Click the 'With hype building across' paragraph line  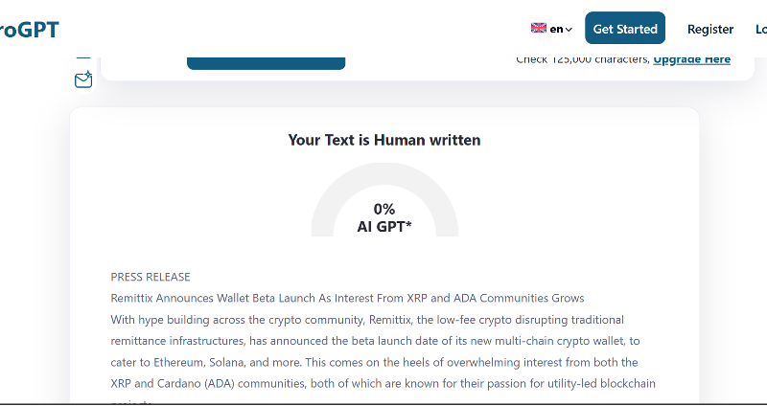point(367,320)
